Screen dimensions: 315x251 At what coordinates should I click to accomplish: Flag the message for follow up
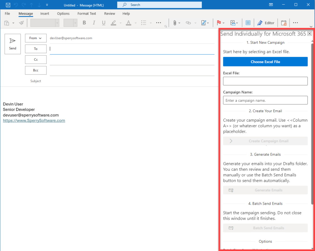click(x=218, y=23)
